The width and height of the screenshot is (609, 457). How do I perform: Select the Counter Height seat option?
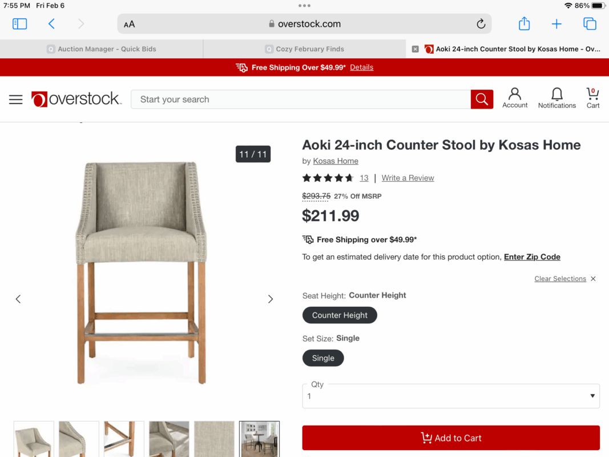pyautogui.click(x=340, y=315)
